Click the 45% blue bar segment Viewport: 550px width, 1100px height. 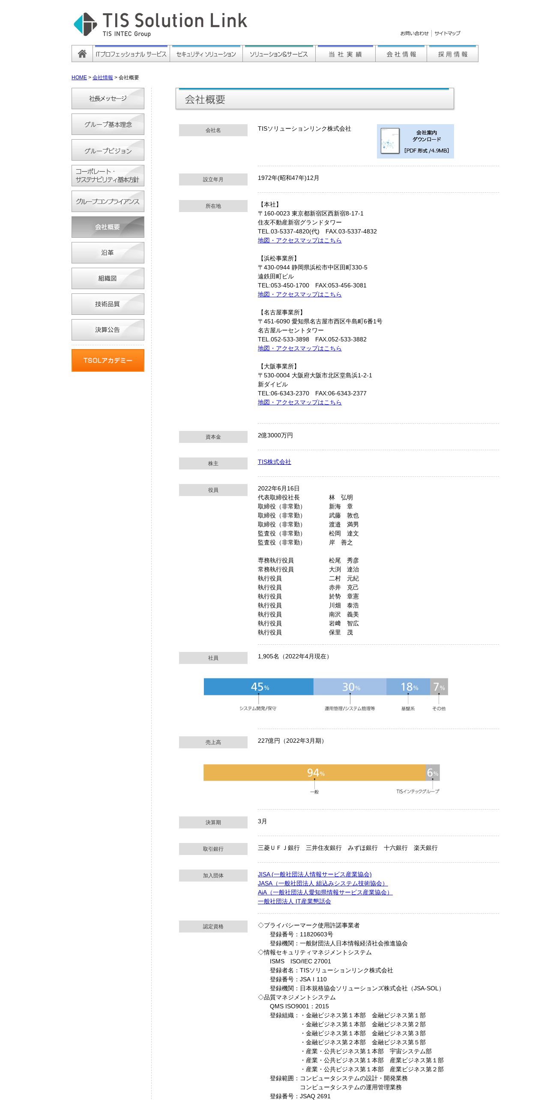[259, 687]
